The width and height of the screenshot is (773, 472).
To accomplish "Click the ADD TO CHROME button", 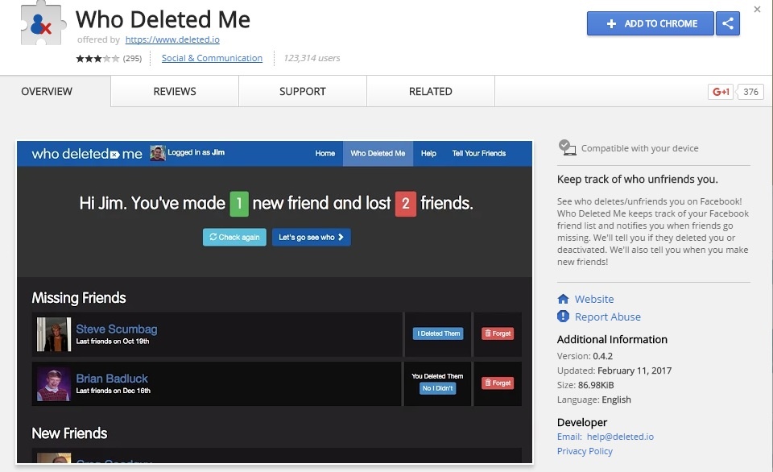I will click(651, 23).
